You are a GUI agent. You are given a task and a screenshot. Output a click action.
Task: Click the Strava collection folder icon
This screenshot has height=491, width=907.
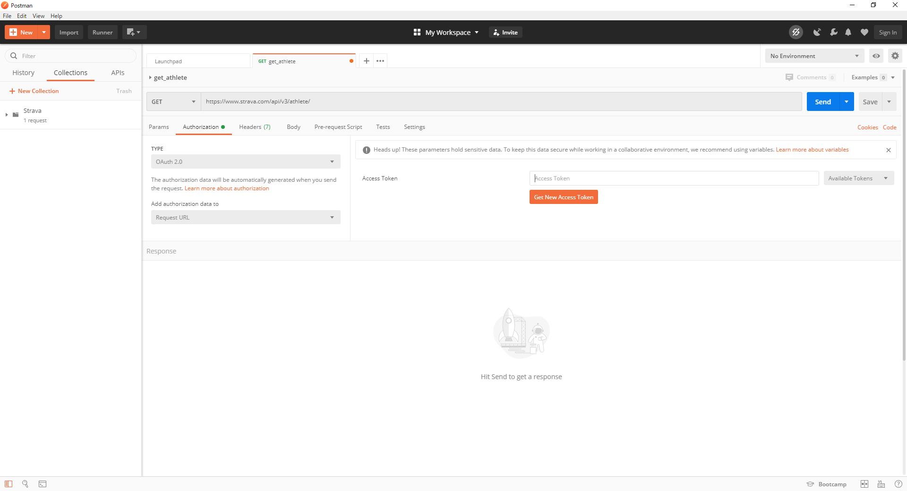(16, 115)
